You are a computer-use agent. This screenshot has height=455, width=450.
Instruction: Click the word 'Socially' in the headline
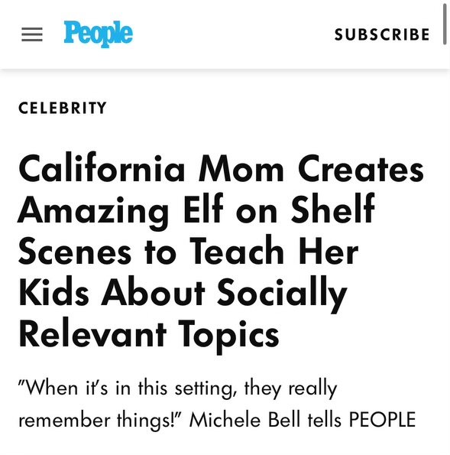click(282, 295)
